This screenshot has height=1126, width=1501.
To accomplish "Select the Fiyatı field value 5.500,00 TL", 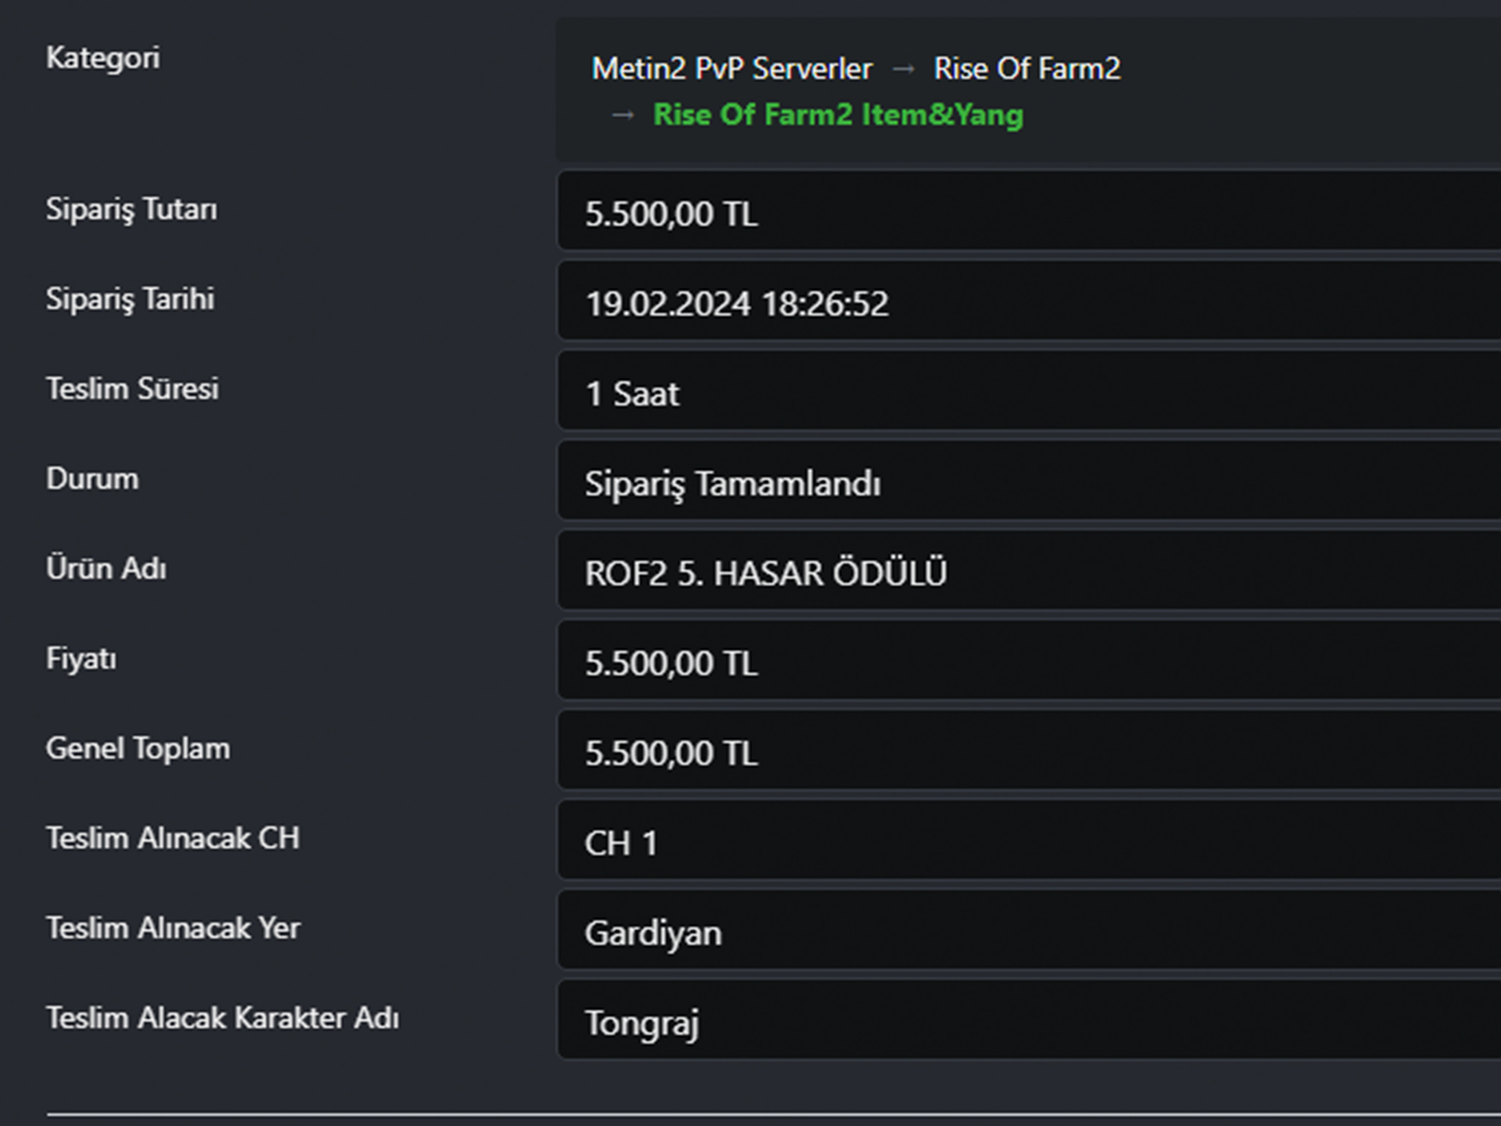I will pos(1029,660).
